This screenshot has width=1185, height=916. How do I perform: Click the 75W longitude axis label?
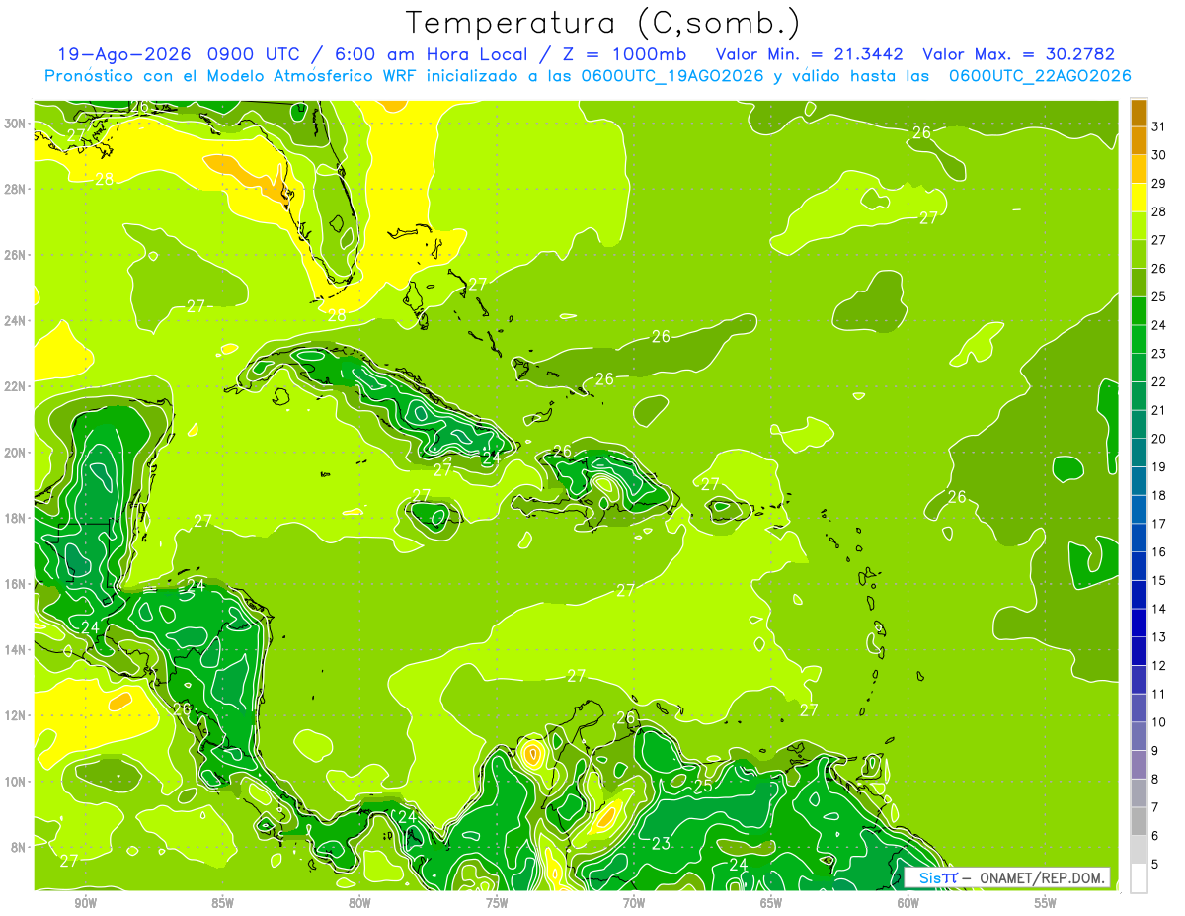click(x=497, y=902)
